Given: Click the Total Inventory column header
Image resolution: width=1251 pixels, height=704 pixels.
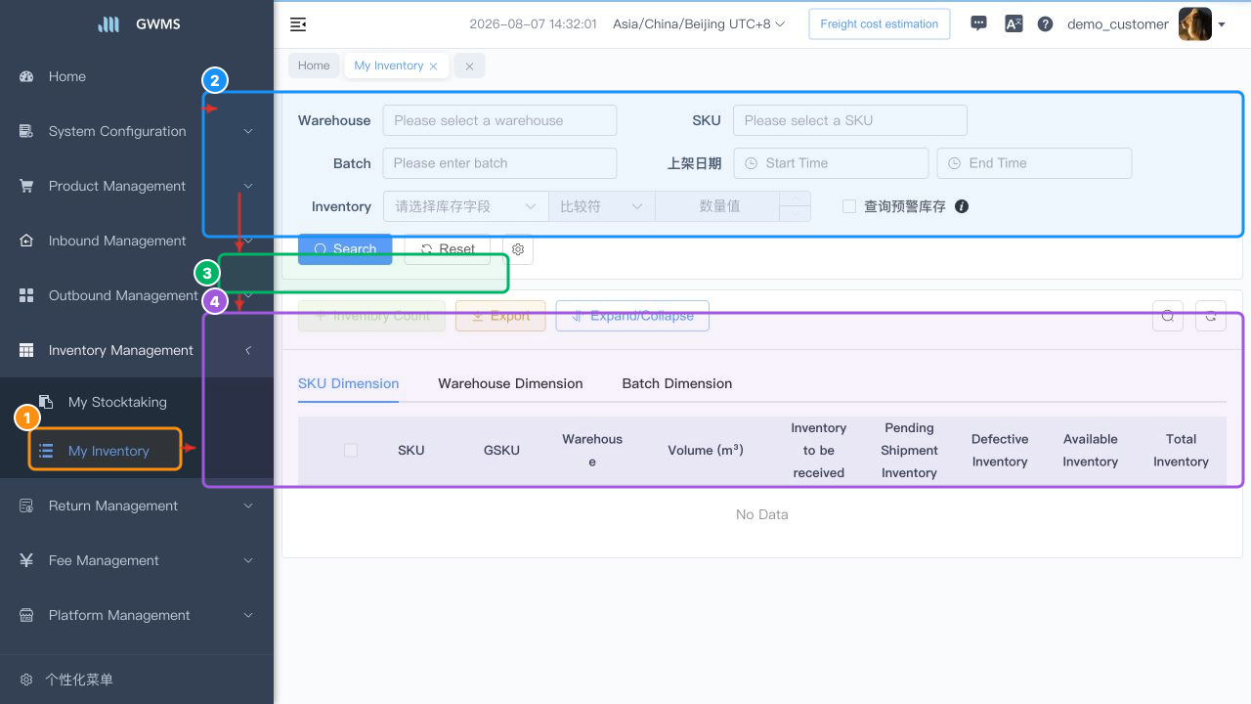Looking at the screenshot, I should click(1181, 450).
